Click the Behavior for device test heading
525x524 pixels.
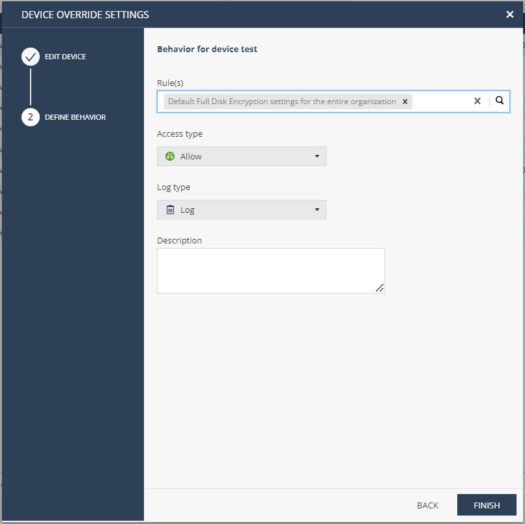207,49
